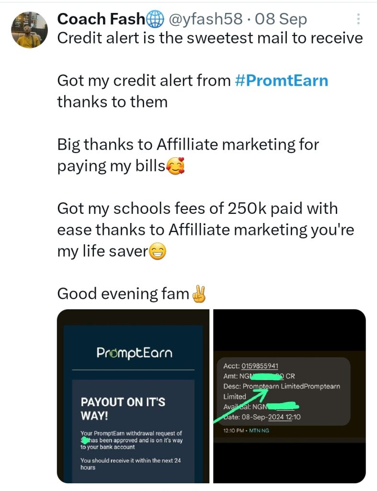Tap the victory hand emoji after fam
Screen dimensions: 377x491
pyautogui.click(x=199, y=294)
